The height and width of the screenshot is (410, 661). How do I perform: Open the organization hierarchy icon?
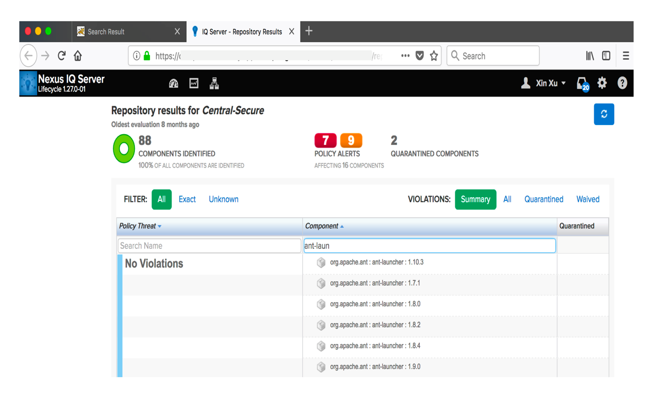click(214, 84)
